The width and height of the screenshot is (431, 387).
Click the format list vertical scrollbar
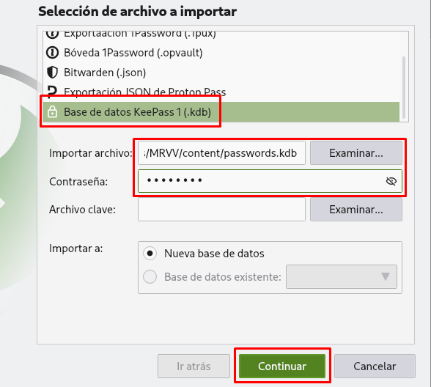coord(404,87)
